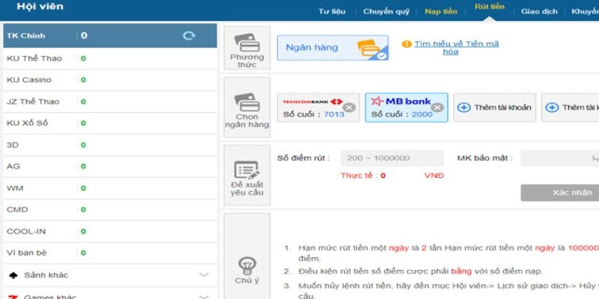Focus the Số điểm rút input field
The width and height of the screenshot is (599, 299).
click(x=392, y=158)
